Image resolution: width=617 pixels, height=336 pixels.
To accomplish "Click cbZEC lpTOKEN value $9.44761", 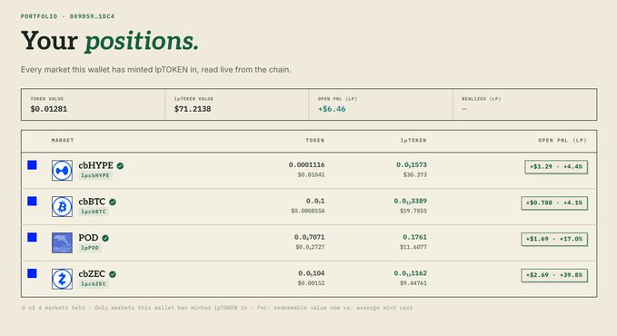I will tap(413, 283).
